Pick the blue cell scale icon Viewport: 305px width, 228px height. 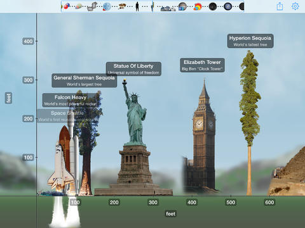click(x=107, y=6)
